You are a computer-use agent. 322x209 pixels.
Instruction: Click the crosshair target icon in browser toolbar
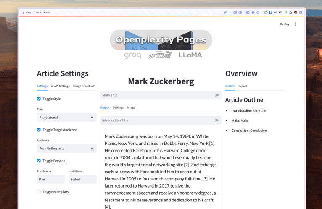pyautogui.click(x=258, y=13)
